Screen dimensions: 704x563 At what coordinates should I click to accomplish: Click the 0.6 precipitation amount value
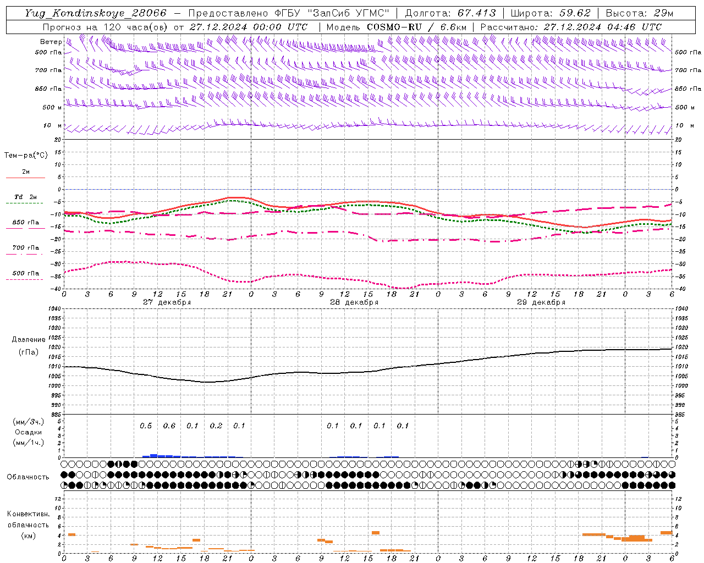[169, 426]
